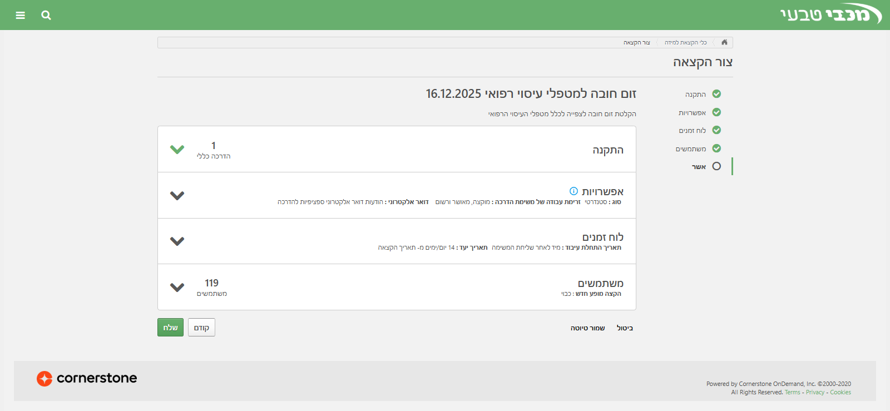Image resolution: width=890 pixels, height=411 pixels.
Task: Open the hamburger navigation menu
Action: click(x=21, y=15)
